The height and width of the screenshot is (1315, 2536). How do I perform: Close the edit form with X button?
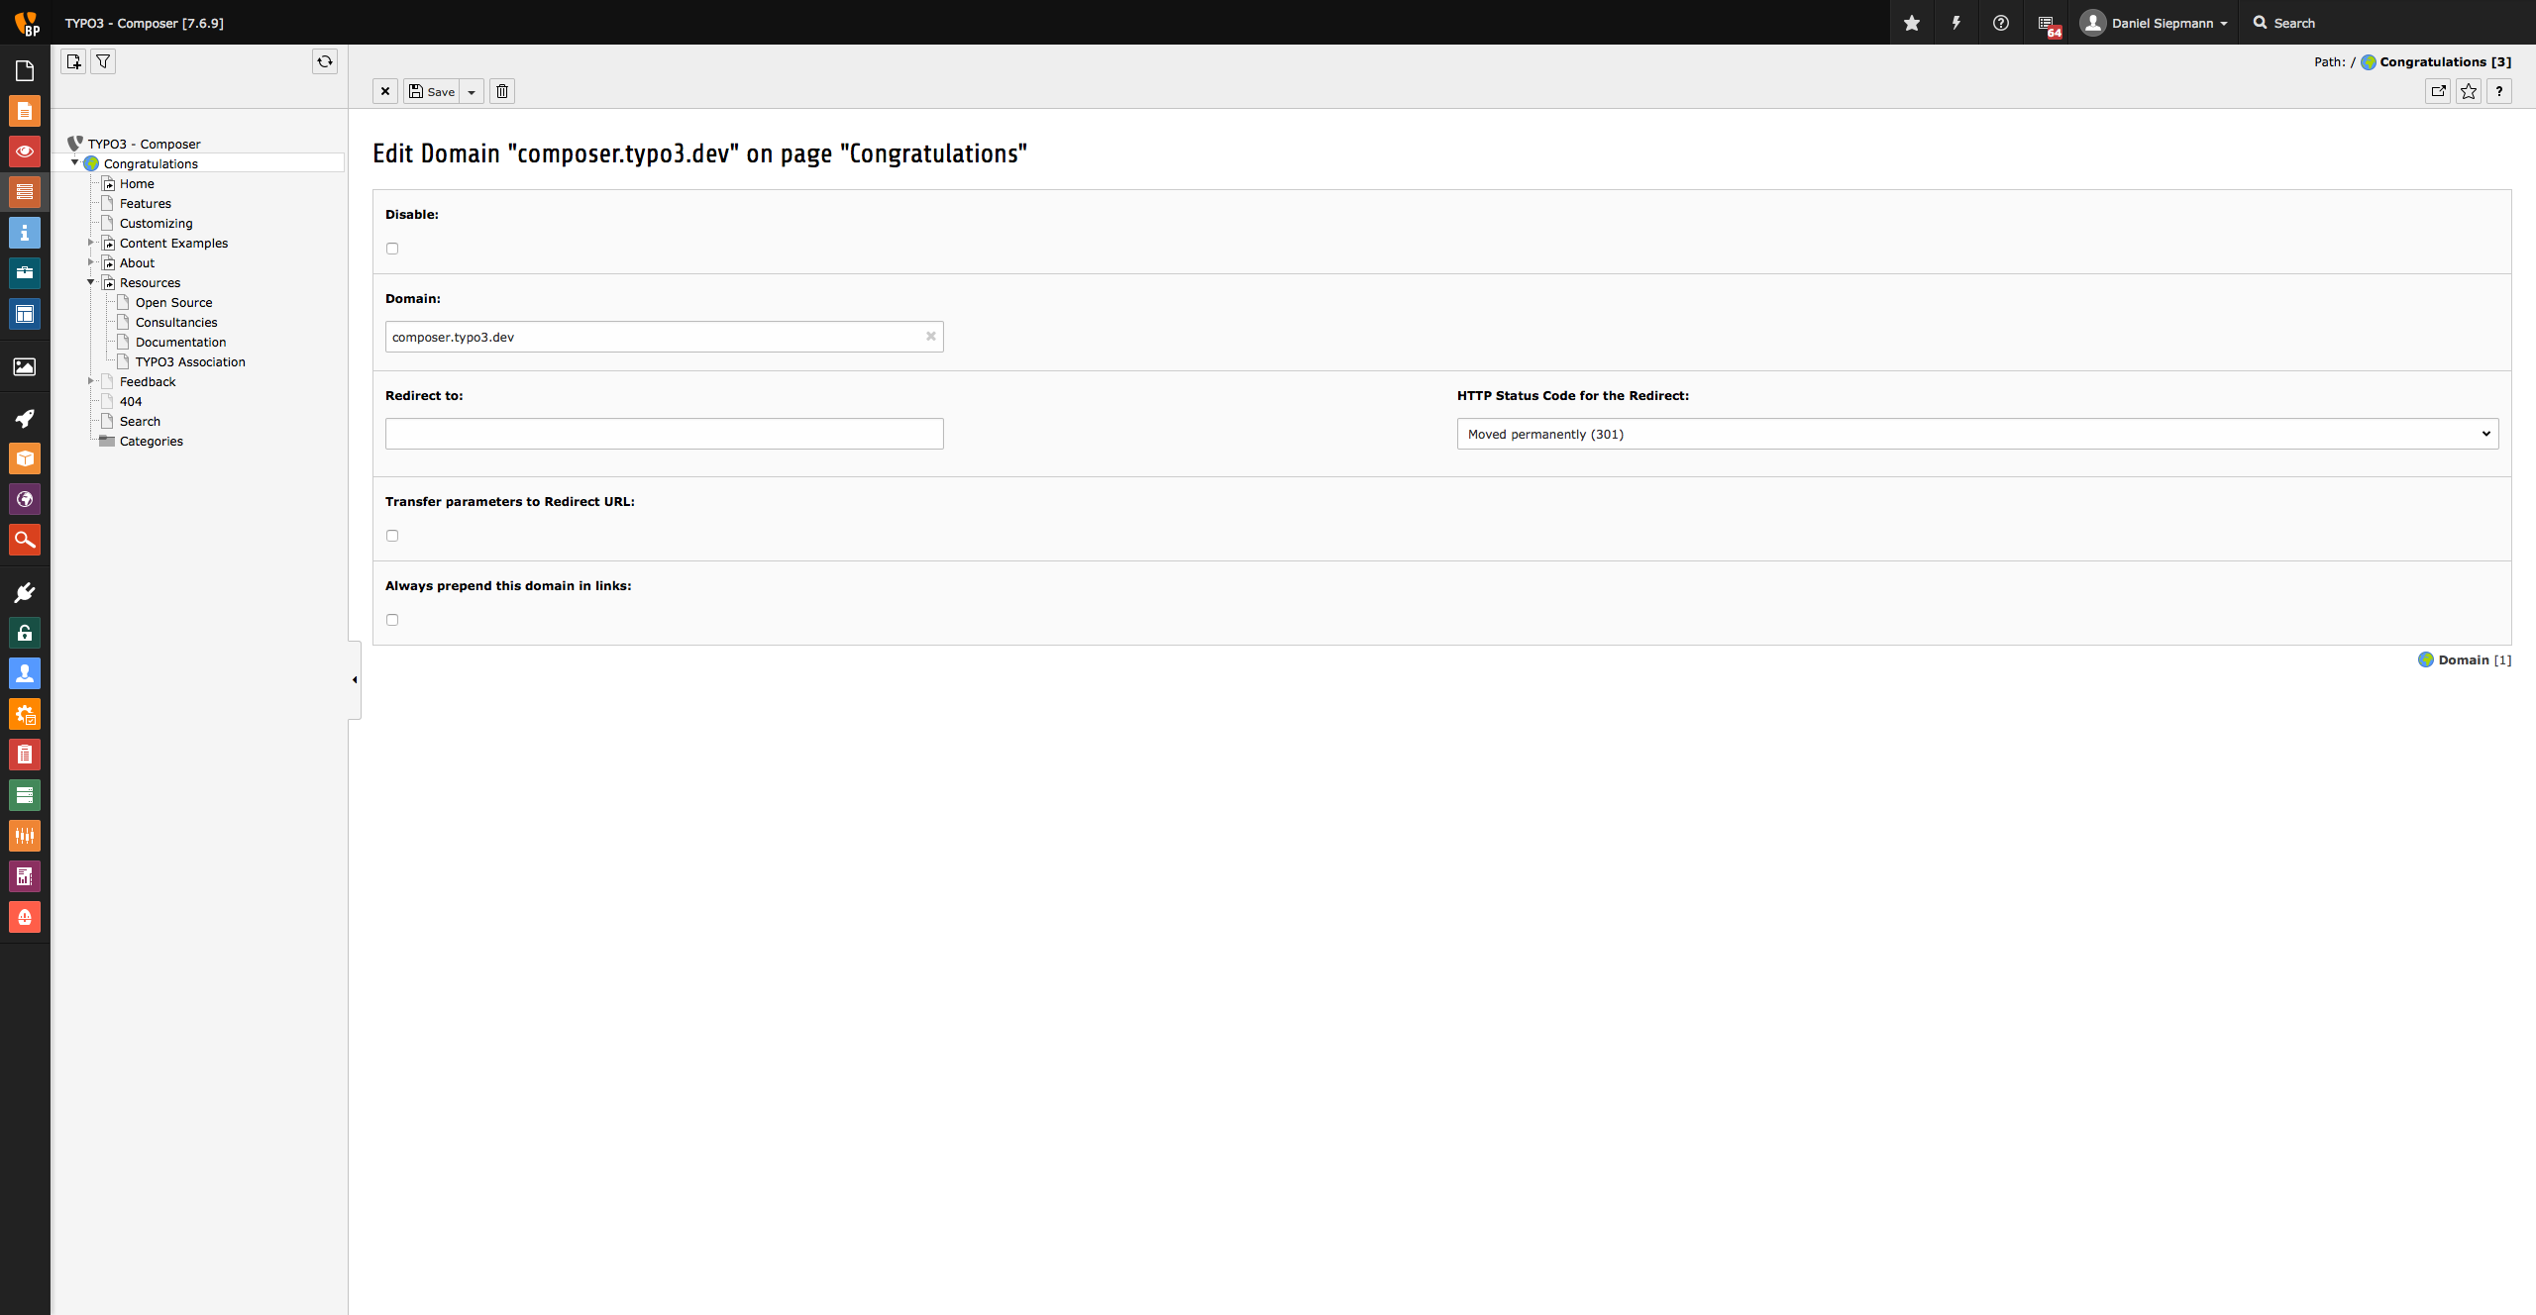pos(385,91)
